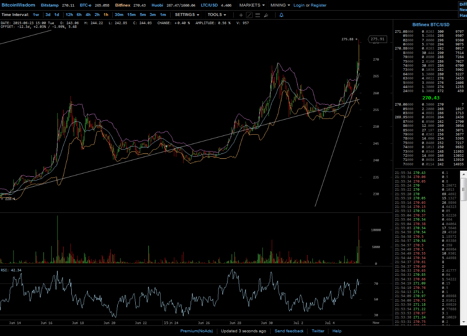The width and height of the screenshot is (467, 336).
Task: Click the 10000 volume axis label
Action: (376, 230)
